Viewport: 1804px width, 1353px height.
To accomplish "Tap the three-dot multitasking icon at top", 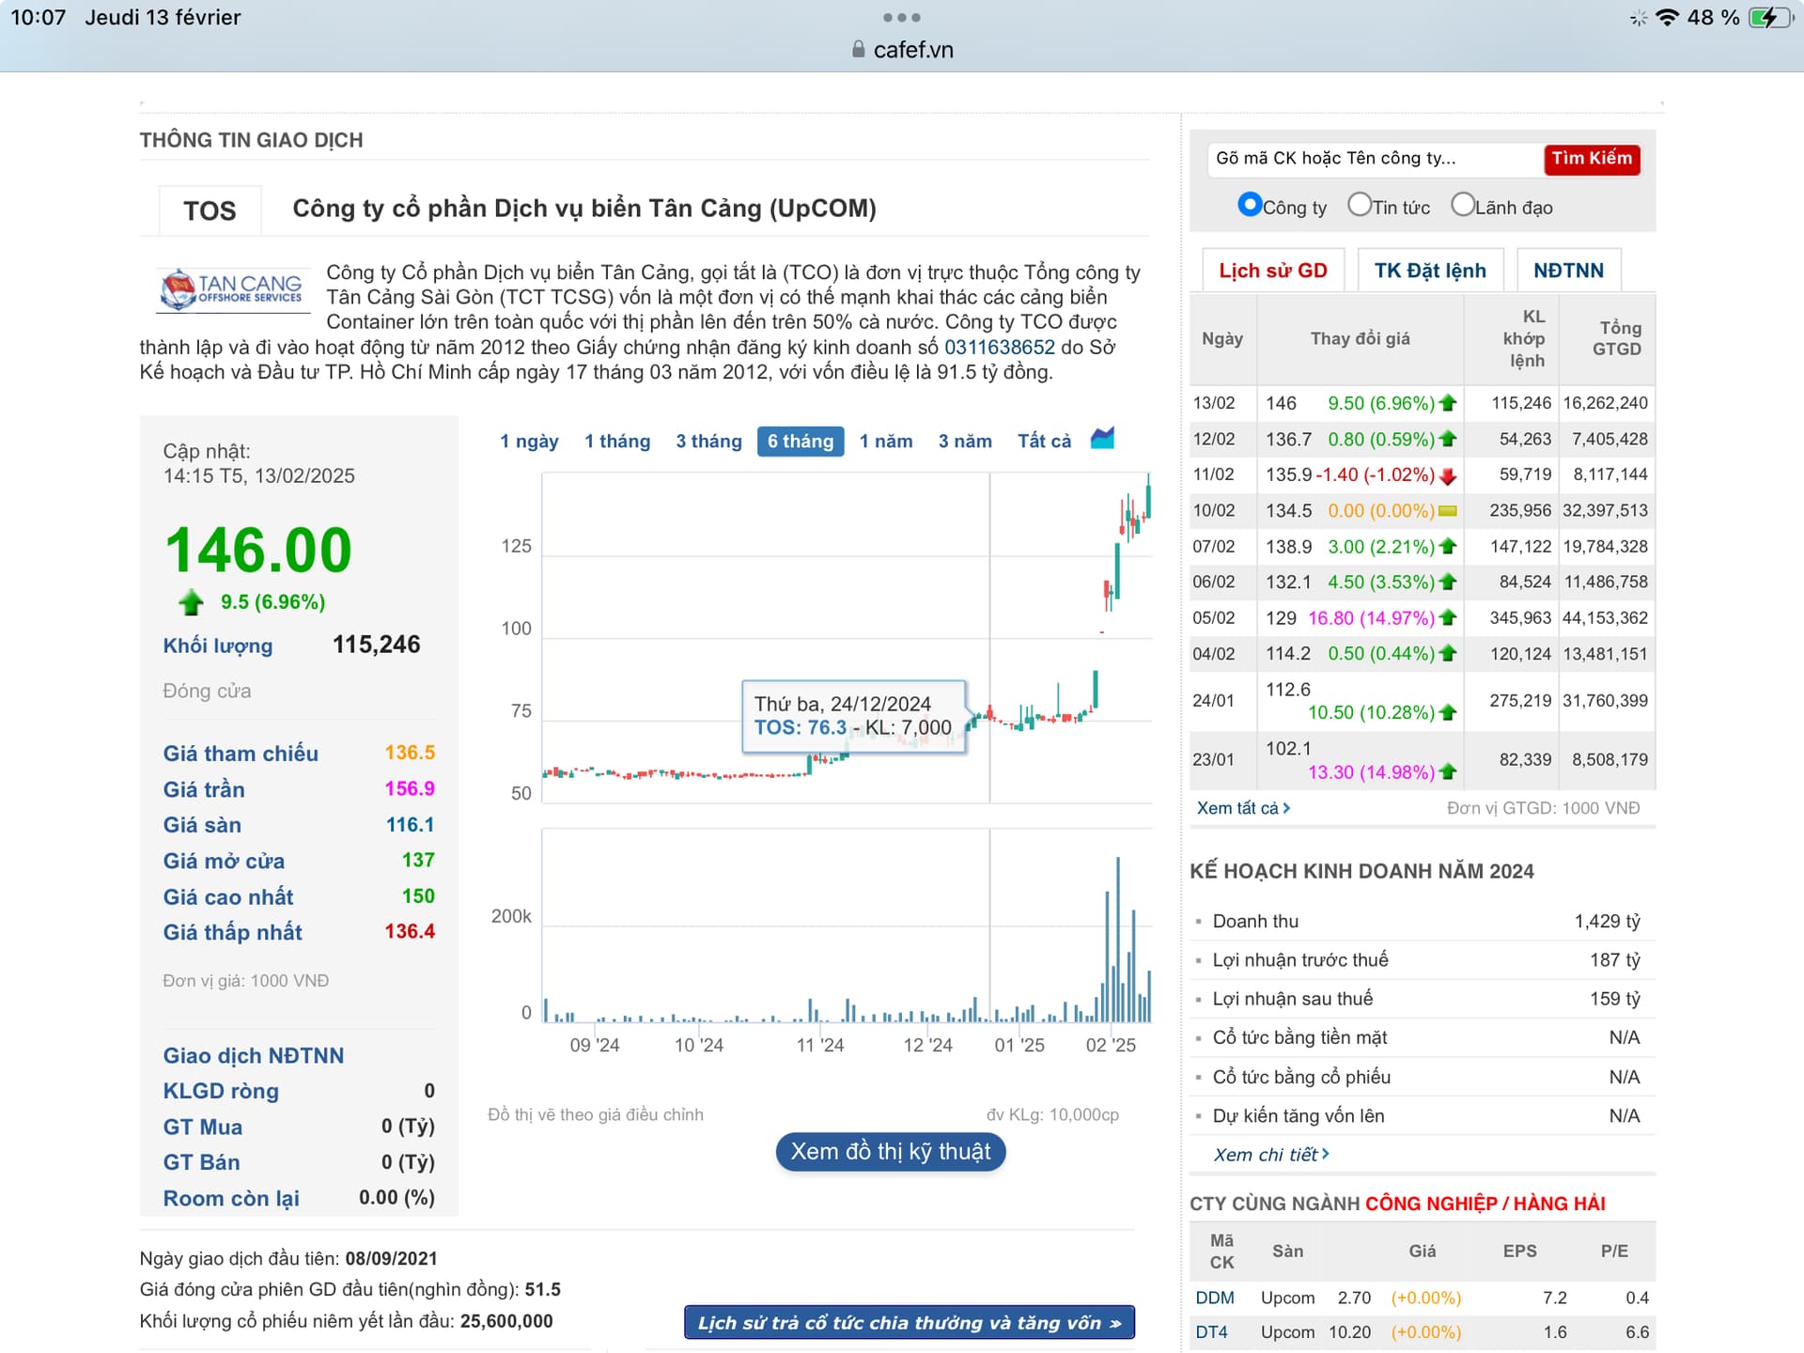I will tap(901, 18).
